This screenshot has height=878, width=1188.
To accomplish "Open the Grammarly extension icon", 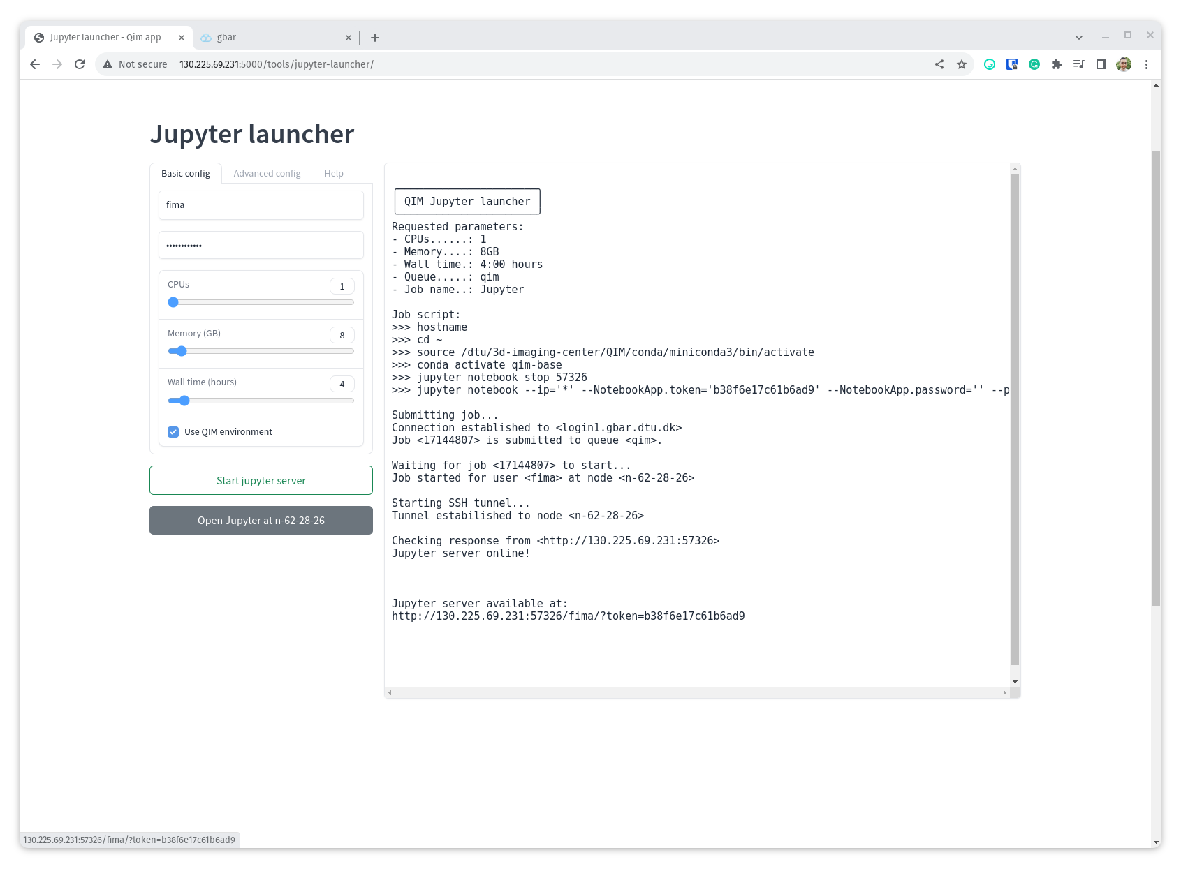I will 1034,64.
